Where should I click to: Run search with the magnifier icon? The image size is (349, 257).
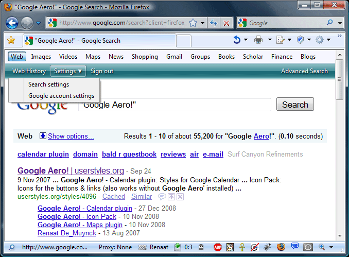point(329,23)
